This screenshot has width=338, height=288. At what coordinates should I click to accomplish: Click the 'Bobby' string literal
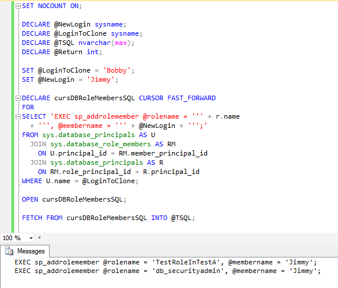click(x=117, y=70)
